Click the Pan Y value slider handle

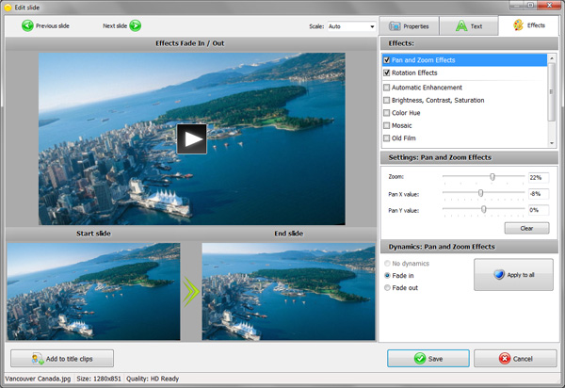pos(484,209)
